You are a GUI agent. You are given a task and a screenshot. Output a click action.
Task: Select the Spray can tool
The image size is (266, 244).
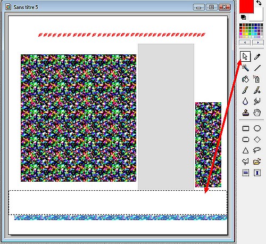coord(257,79)
